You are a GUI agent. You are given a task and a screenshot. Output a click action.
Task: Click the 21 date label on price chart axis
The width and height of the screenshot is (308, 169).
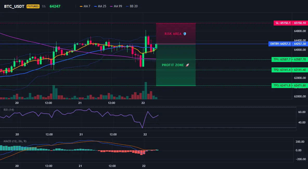click(80, 103)
